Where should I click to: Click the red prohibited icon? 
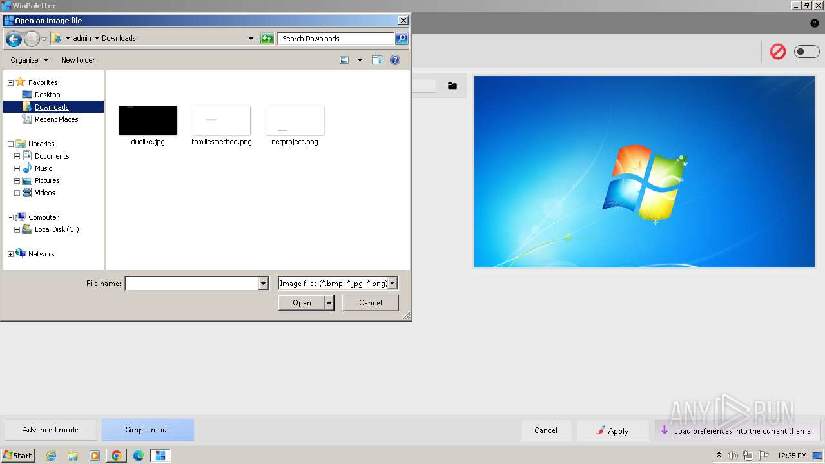778,52
